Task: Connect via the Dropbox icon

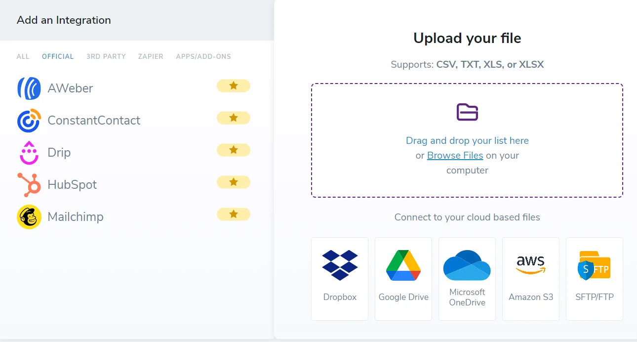Action: pos(339,264)
